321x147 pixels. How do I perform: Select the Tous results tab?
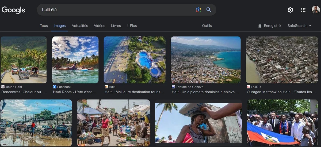(x=44, y=26)
